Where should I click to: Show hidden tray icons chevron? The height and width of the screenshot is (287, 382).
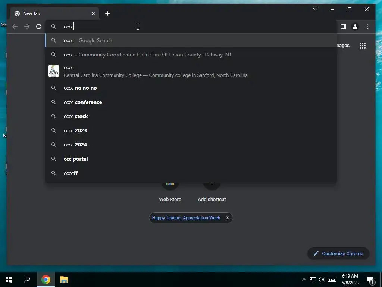click(304, 280)
